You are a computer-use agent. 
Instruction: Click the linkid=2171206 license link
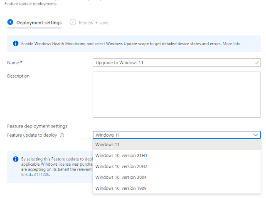pos(35,174)
